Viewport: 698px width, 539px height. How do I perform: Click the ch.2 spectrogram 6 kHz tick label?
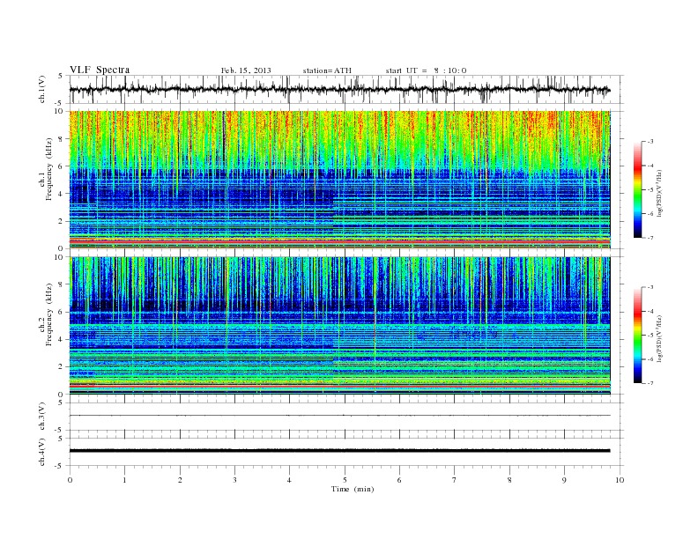pyautogui.click(x=61, y=312)
